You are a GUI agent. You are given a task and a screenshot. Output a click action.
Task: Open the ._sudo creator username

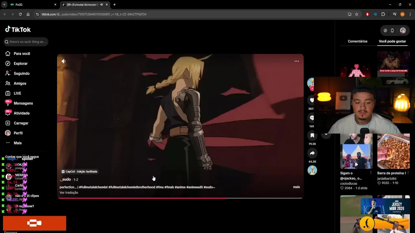(x=65, y=179)
